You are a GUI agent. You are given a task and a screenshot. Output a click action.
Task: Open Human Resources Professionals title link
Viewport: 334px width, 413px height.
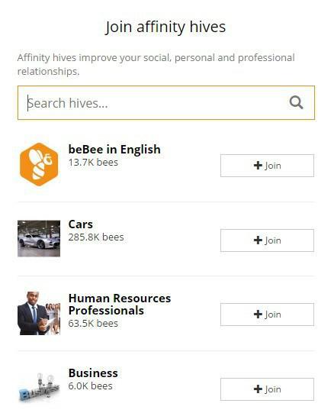(x=120, y=305)
